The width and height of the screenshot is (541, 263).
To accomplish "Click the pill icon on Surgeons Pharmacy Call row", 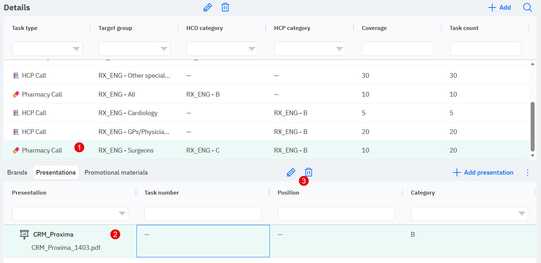I will pos(16,150).
